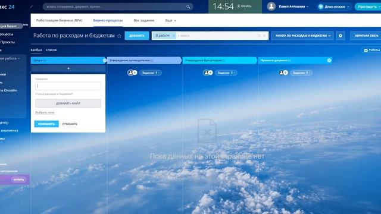Add a stage after Провести документ
This screenshot has width=381, height=214.
coord(329,61)
